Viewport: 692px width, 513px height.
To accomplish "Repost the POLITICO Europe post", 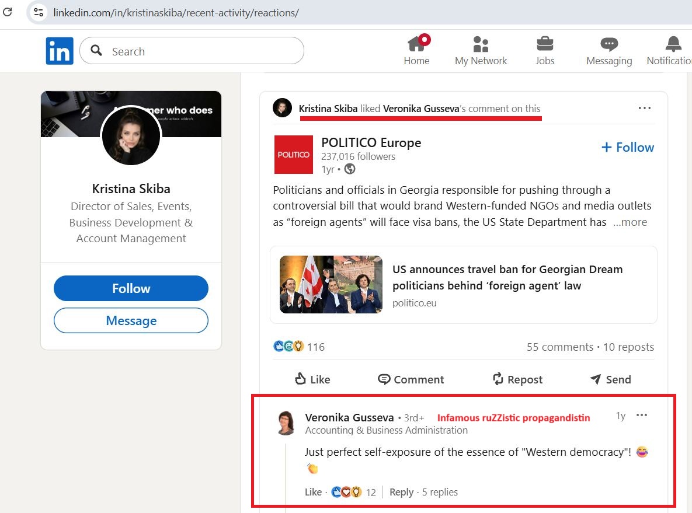I will [x=517, y=379].
